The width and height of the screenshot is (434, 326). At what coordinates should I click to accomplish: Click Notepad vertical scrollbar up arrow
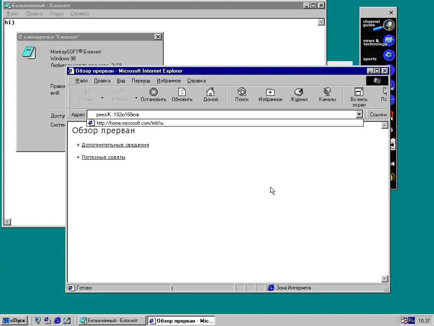click(321, 22)
